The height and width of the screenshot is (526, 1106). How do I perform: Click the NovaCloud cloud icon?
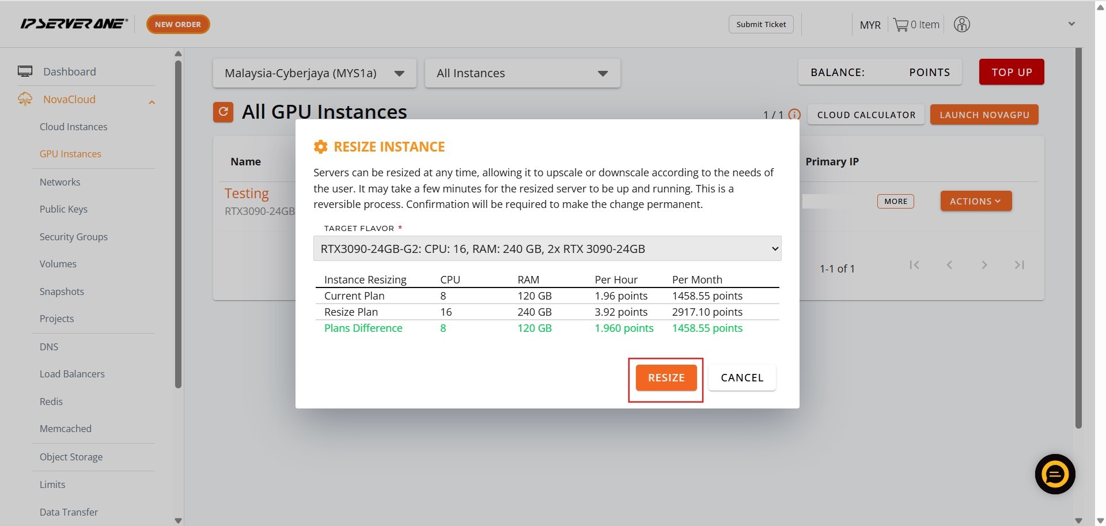(25, 99)
